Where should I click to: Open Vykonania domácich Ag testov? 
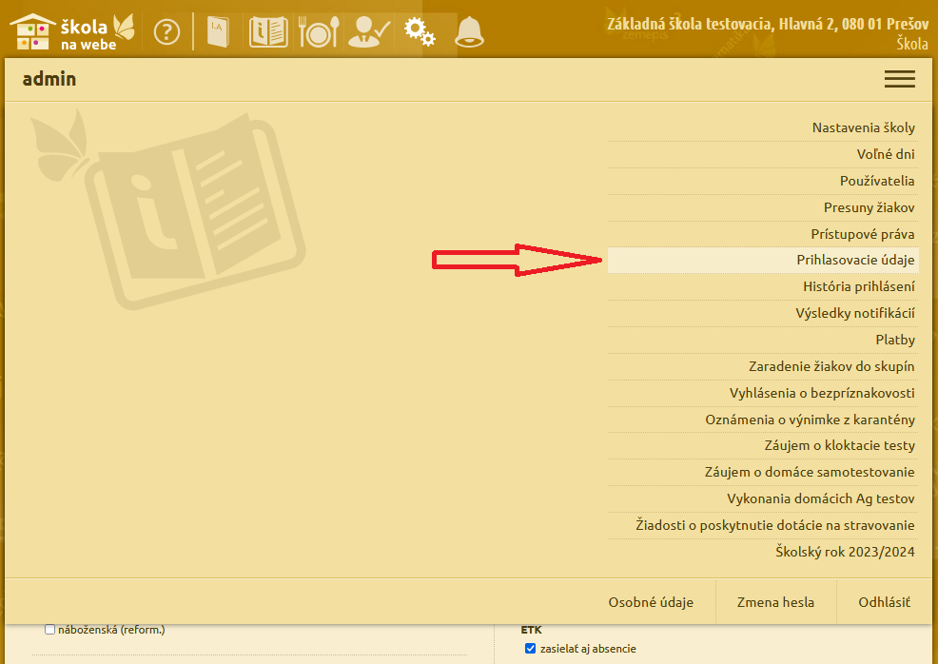click(763, 498)
